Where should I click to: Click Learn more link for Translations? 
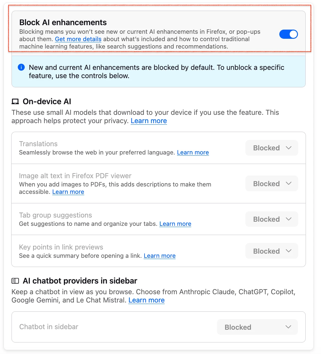[x=193, y=152]
